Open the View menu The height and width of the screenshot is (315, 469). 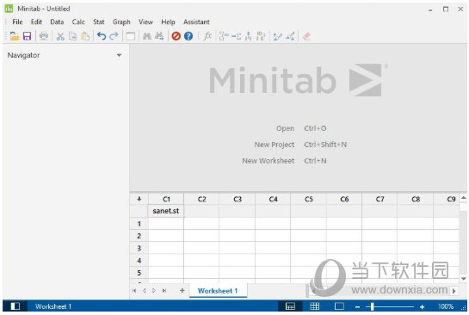pos(145,22)
